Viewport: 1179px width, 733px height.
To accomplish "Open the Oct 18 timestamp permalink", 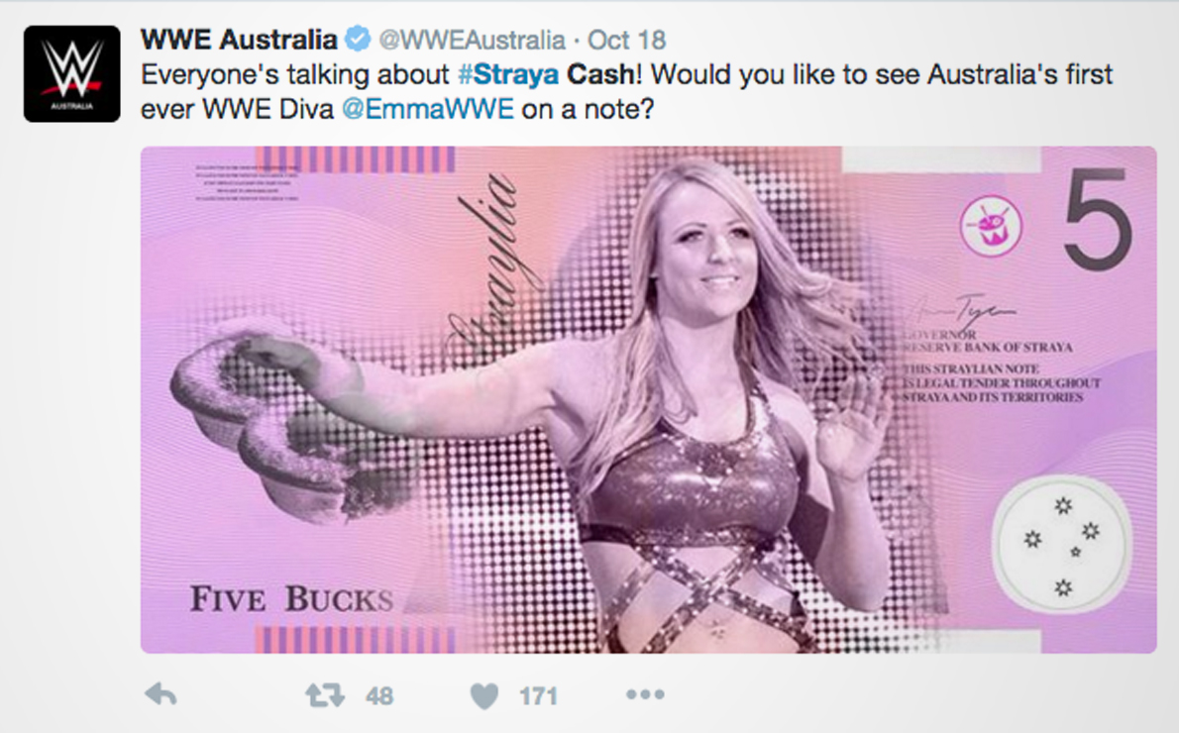I will click(x=626, y=40).
